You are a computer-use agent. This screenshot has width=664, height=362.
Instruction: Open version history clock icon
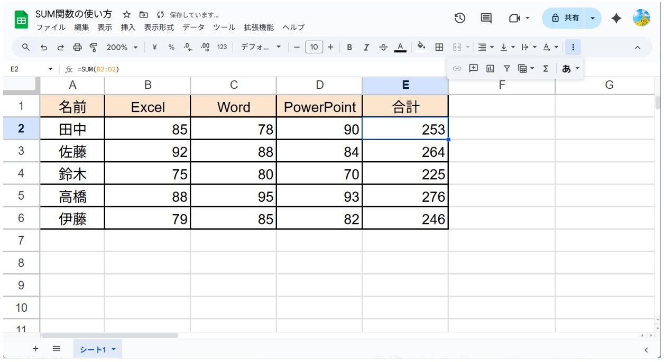coord(460,18)
